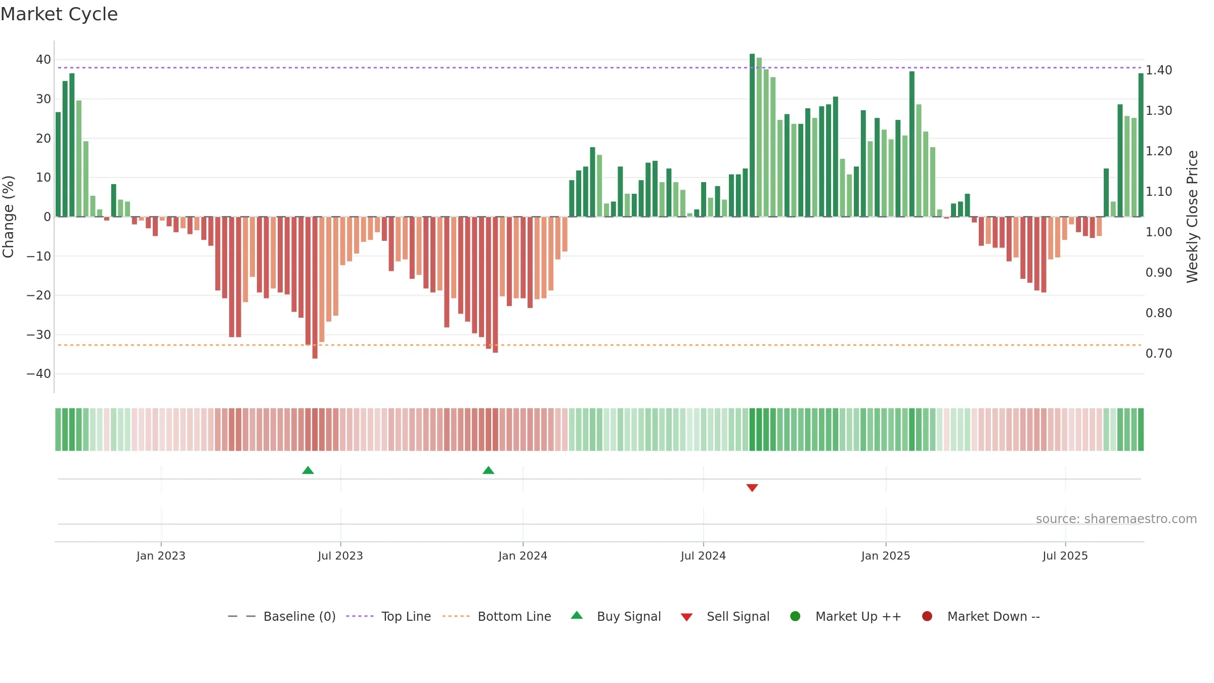Toggle the Sell Signal legend entry
This screenshot has width=1214, height=683.
pos(725,616)
